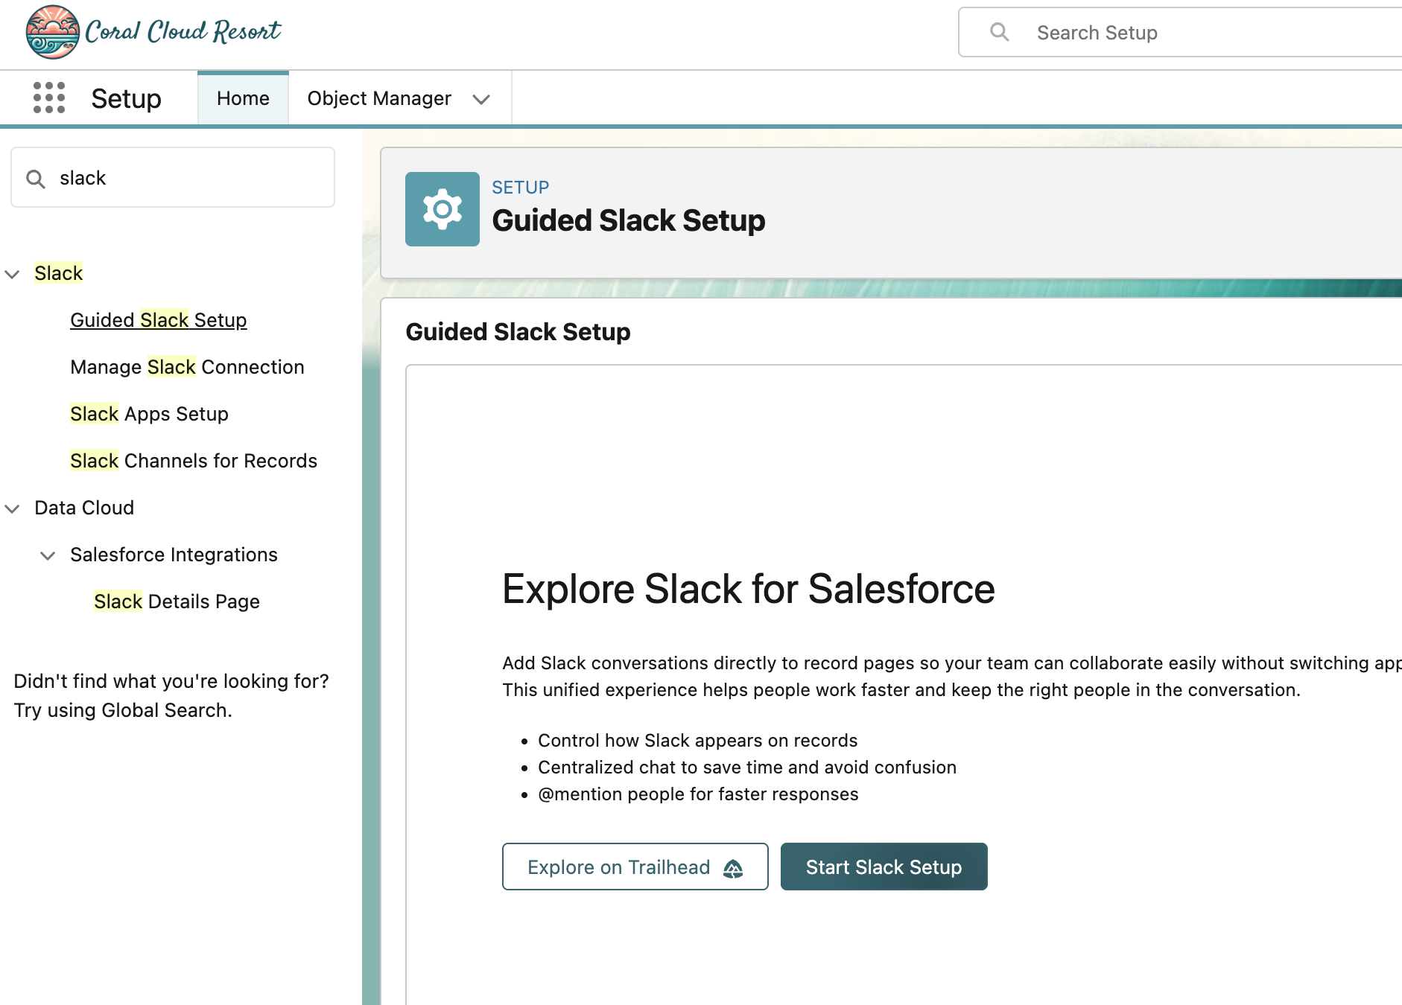Click the Guided Slack Setup sidebar link
This screenshot has height=1005, width=1402.
158,320
